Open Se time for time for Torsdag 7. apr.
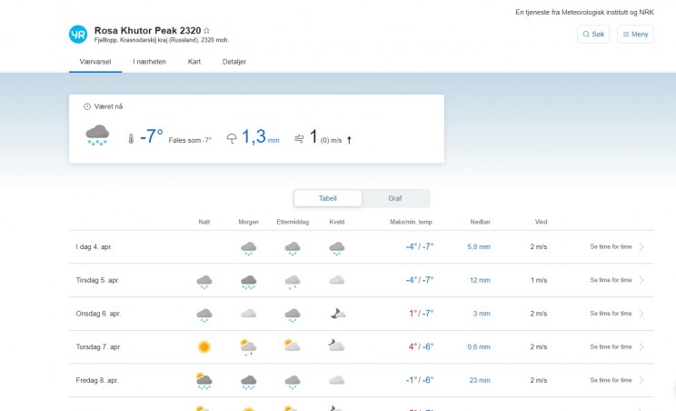The image size is (676, 411). click(x=611, y=346)
